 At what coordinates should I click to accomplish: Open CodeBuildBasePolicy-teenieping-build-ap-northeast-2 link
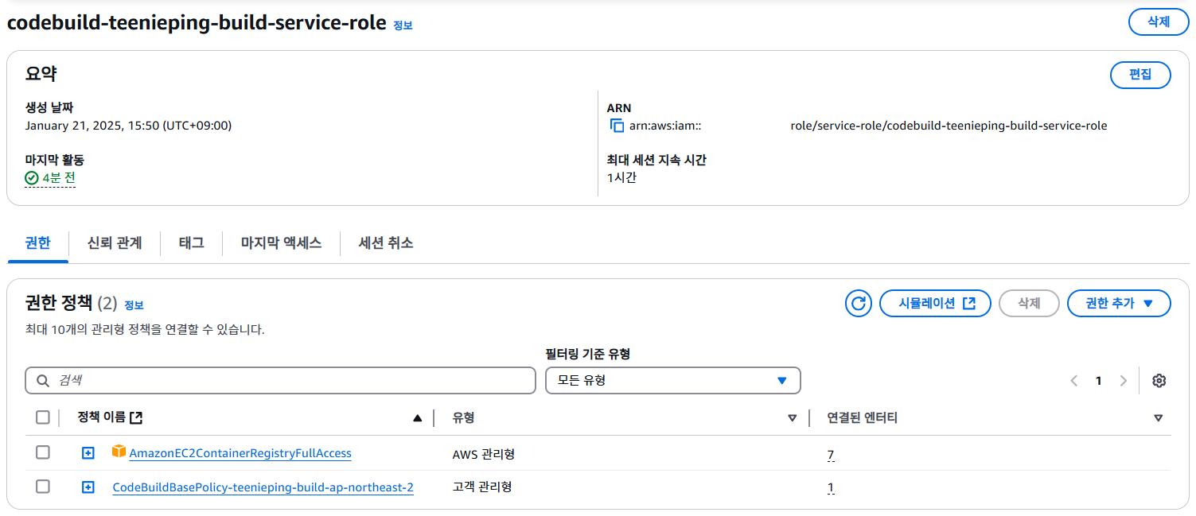263,487
